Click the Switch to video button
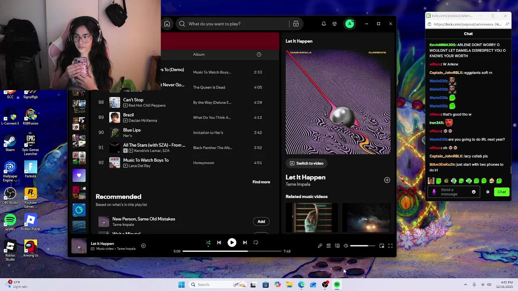 click(x=307, y=163)
